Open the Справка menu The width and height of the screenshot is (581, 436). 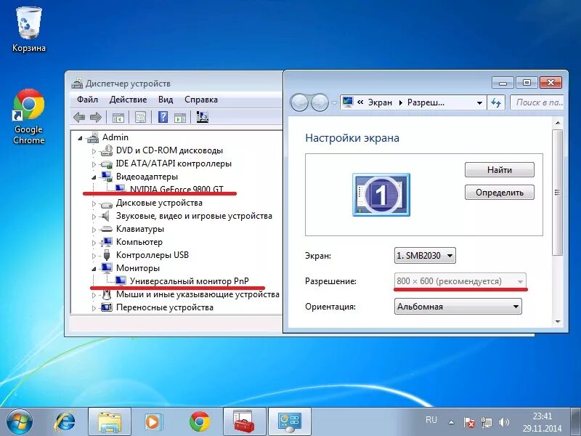(x=201, y=100)
